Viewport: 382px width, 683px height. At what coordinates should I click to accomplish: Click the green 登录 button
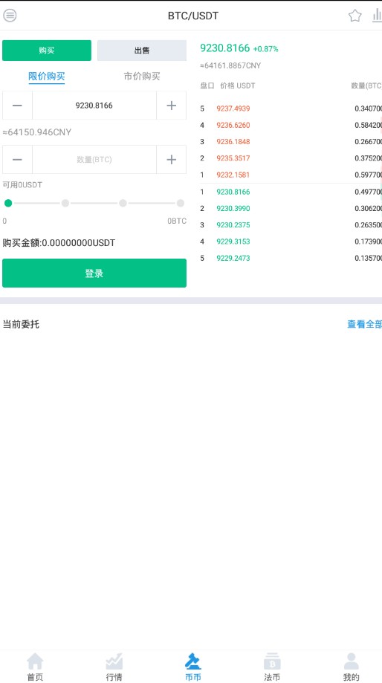94,273
